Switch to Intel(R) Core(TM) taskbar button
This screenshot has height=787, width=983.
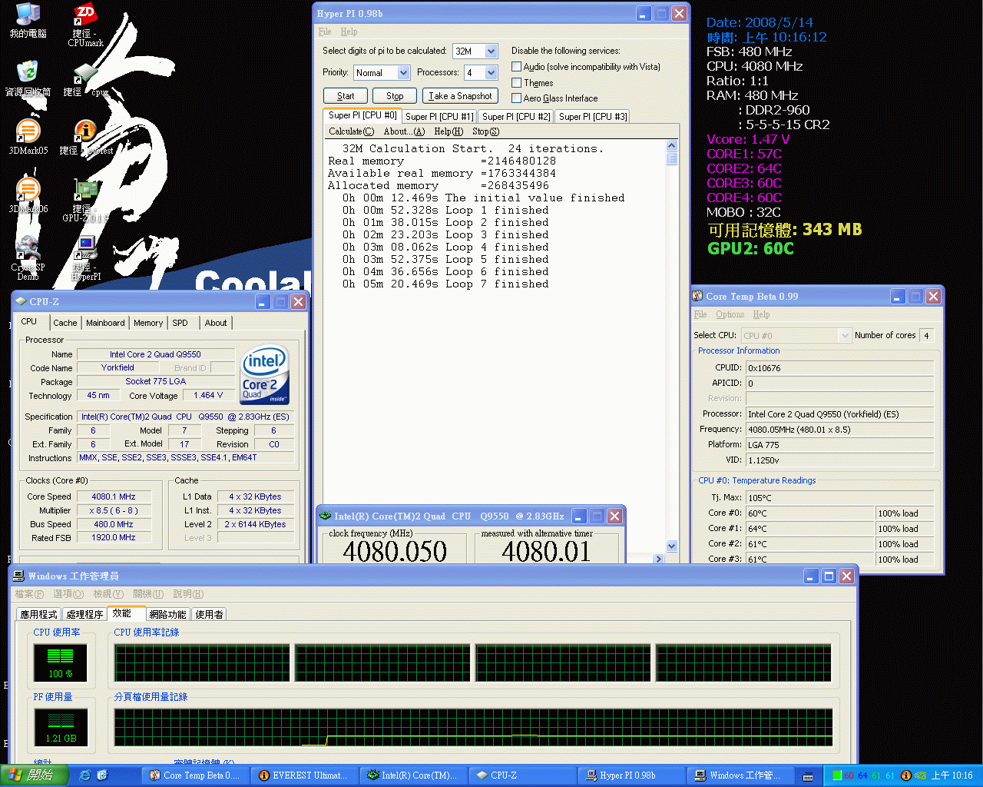[x=415, y=775]
